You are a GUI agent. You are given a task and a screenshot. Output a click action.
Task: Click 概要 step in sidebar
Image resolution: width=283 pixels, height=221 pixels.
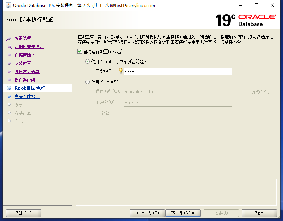coord(18,105)
